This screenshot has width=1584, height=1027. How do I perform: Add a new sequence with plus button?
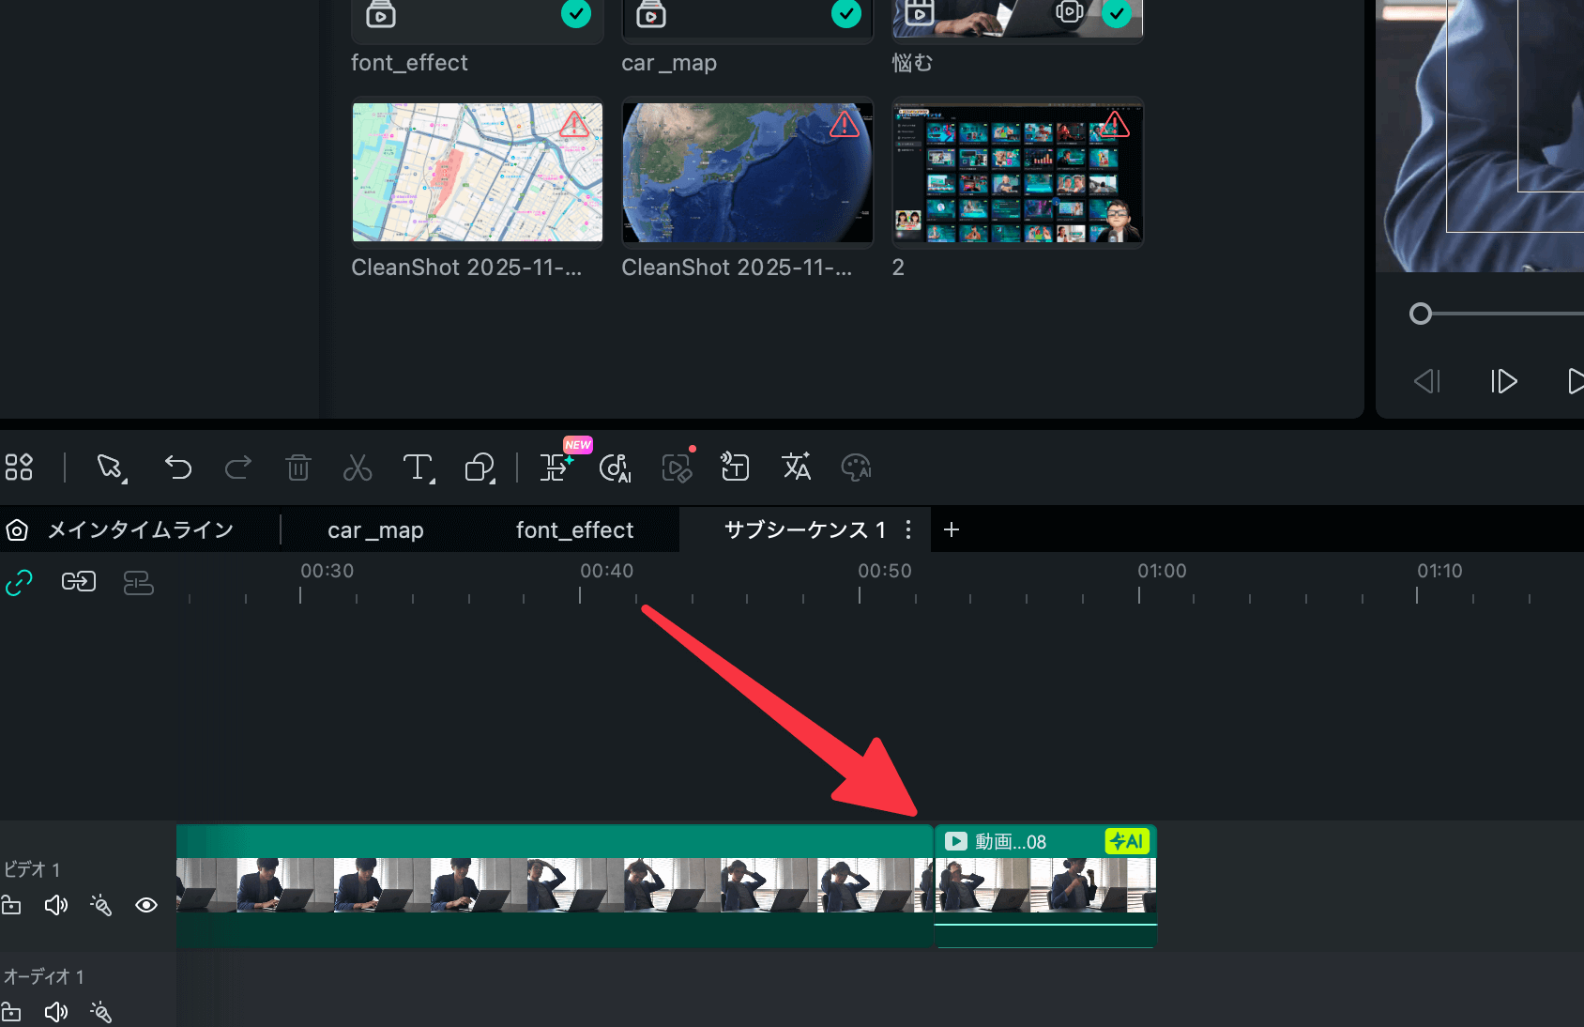(x=951, y=529)
